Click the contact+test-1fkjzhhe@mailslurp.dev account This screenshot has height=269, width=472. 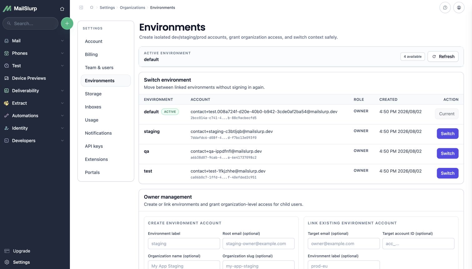click(x=228, y=171)
